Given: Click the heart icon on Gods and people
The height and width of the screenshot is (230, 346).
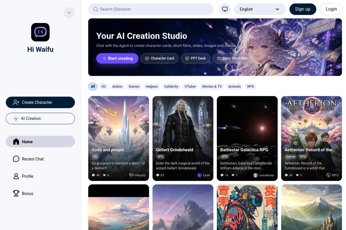Looking at the screenshot, I should [x=104, y=175].
